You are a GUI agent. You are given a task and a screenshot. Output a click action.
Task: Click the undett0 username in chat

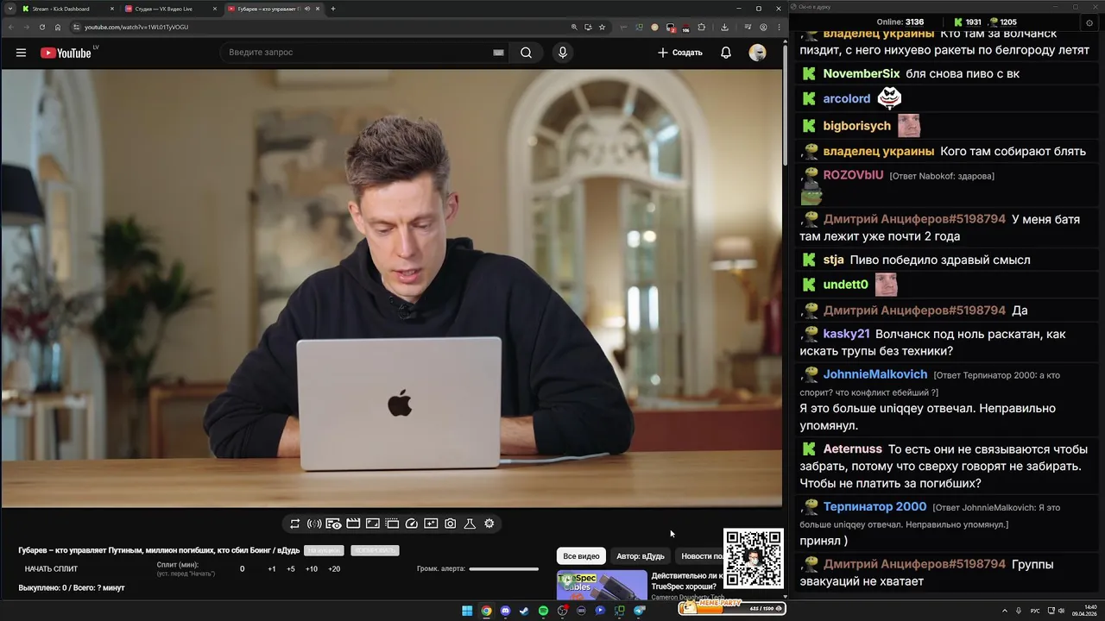(845, 285)
